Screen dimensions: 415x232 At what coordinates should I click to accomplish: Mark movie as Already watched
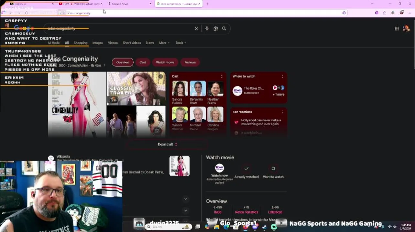pyautogui.click(x=246, y=172)
